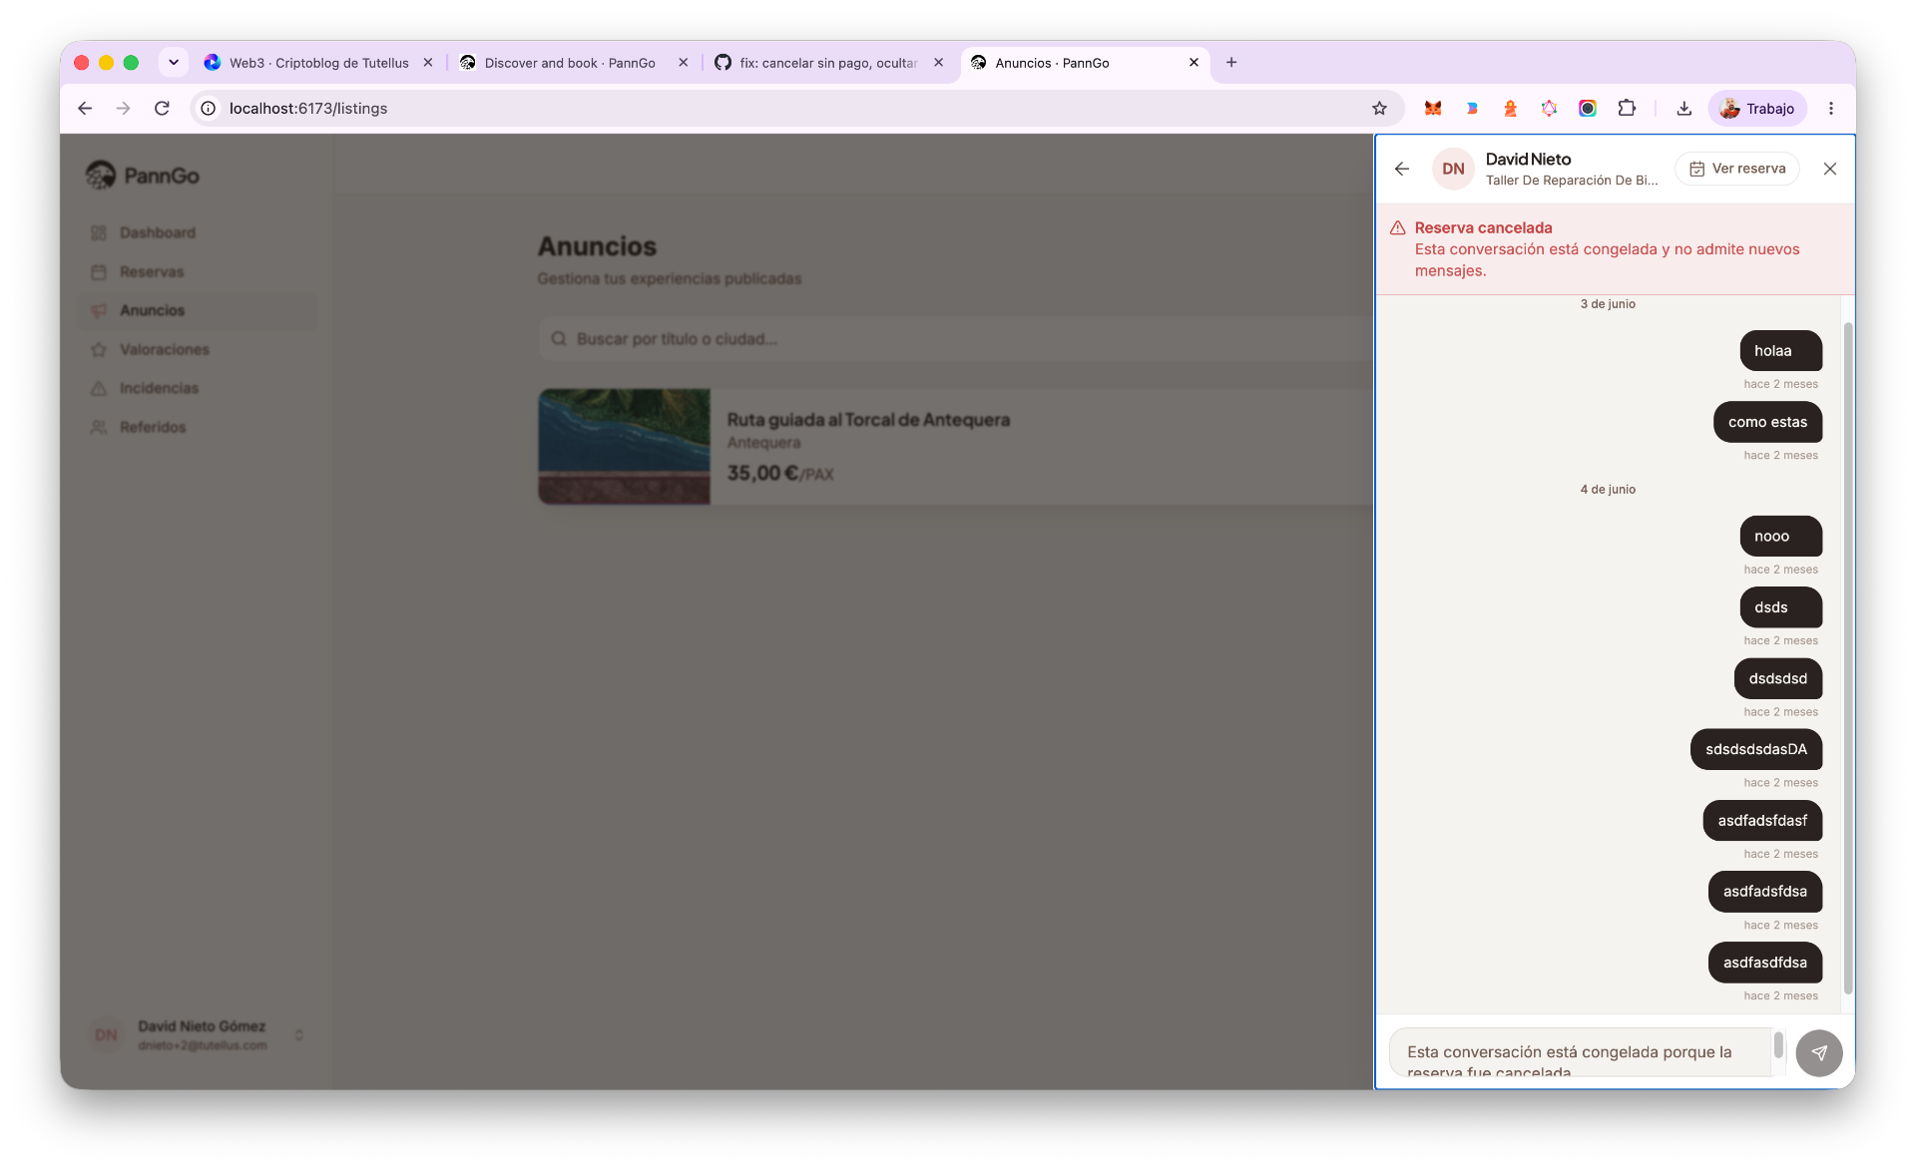
Task: Open the pink hexagon extension icon
Action: pyautogui.click(x=1549, y=109)
